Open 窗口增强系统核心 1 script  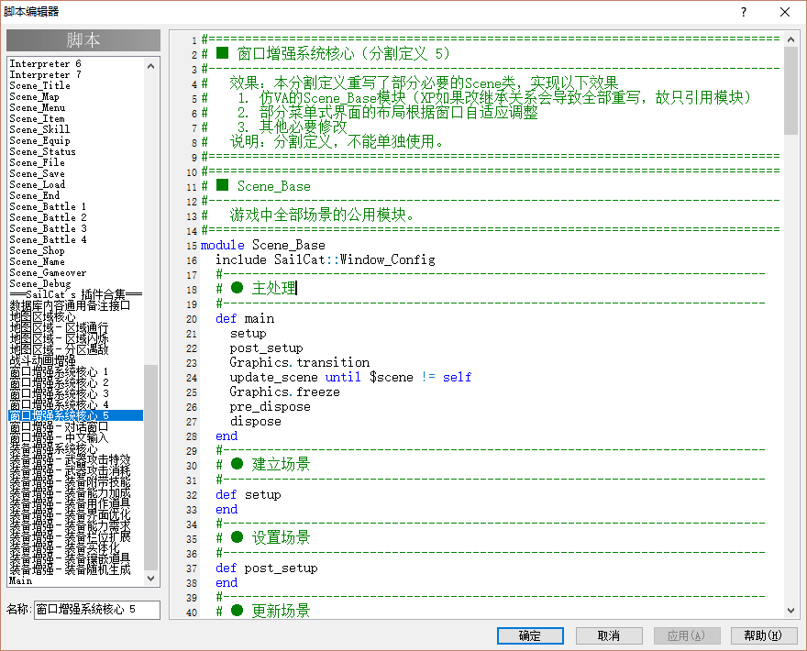coord(60,371)
